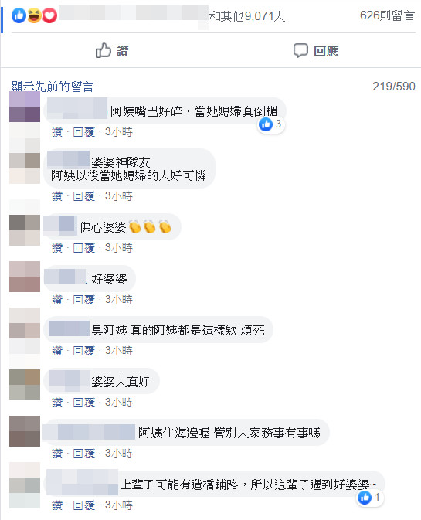The width and height of the screenshot is (421, 520).
Task: Like the 阿姨嘴巴好碎 comment via 讚
Action: (x=57, y=132)
